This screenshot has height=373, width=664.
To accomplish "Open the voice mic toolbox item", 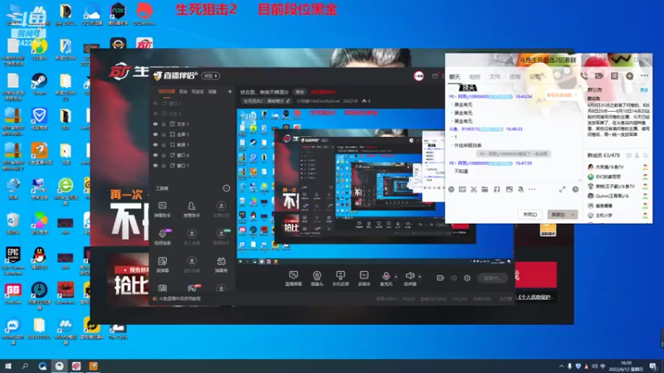I will pos(162,236).
